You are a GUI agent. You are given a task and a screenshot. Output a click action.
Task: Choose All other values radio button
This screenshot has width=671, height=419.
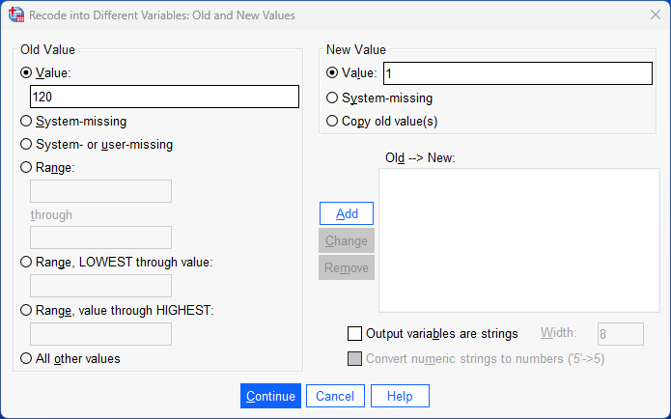click(x=26, y=358)
